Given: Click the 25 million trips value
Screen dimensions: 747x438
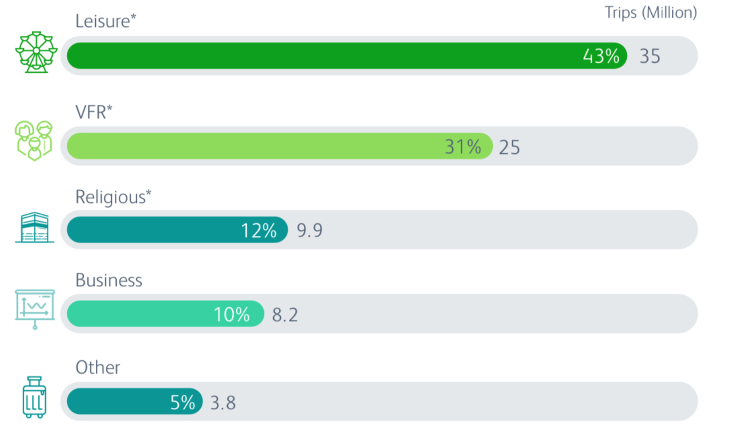Looking at the screenshot, I should (x=509, y=147).
